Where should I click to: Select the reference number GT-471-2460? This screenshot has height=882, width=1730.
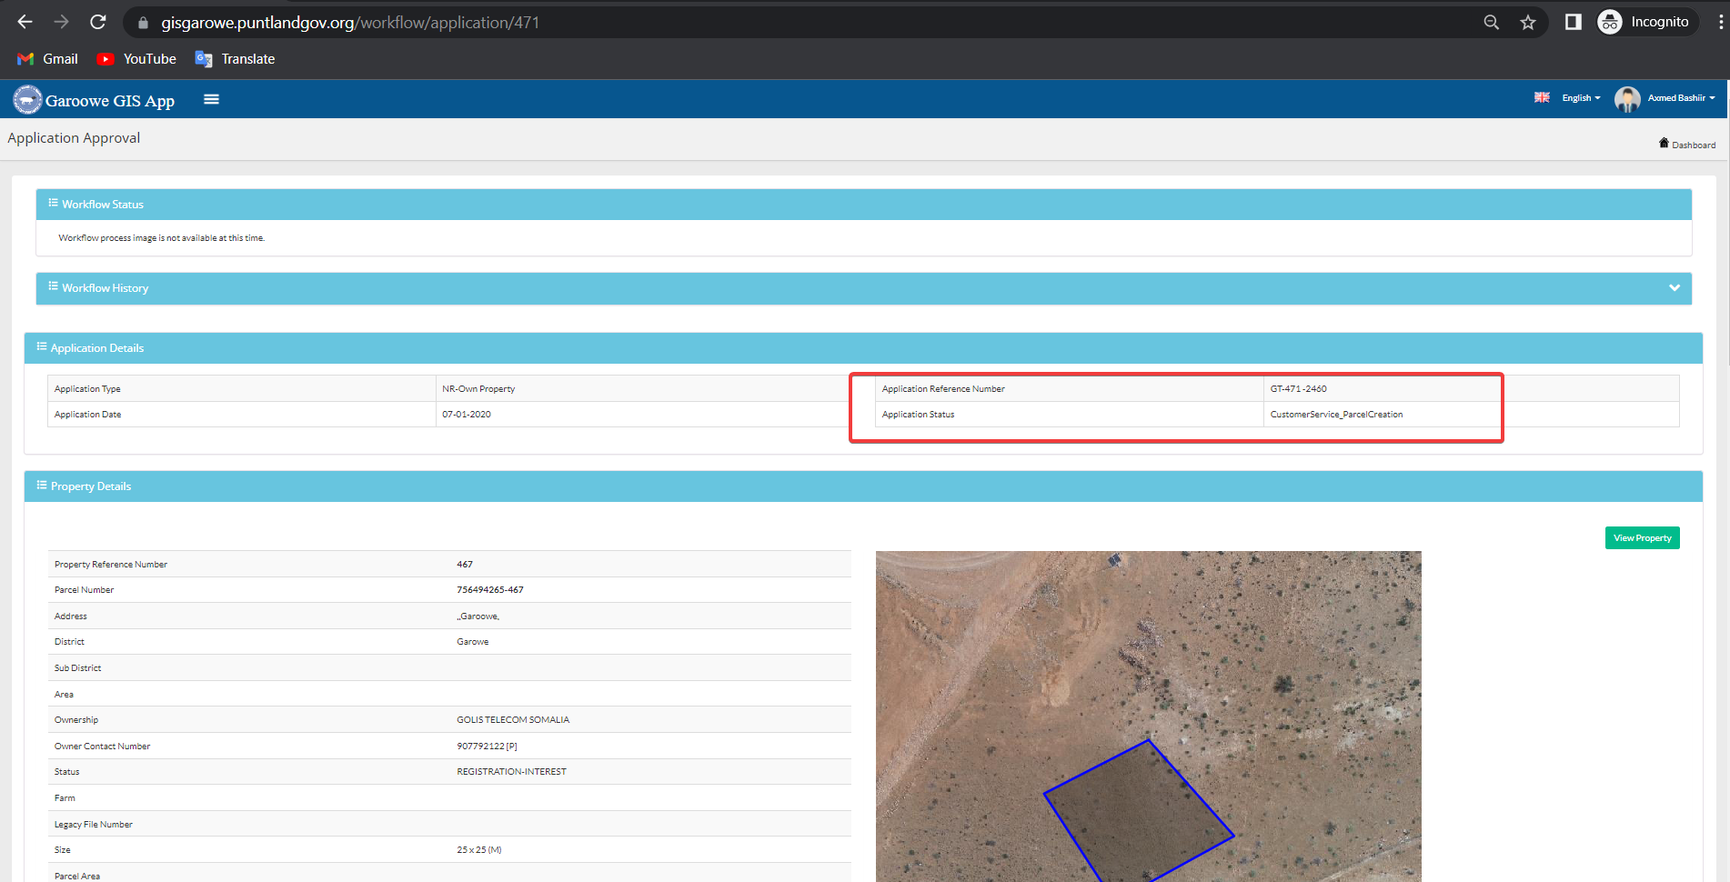tap(1298, 389)
